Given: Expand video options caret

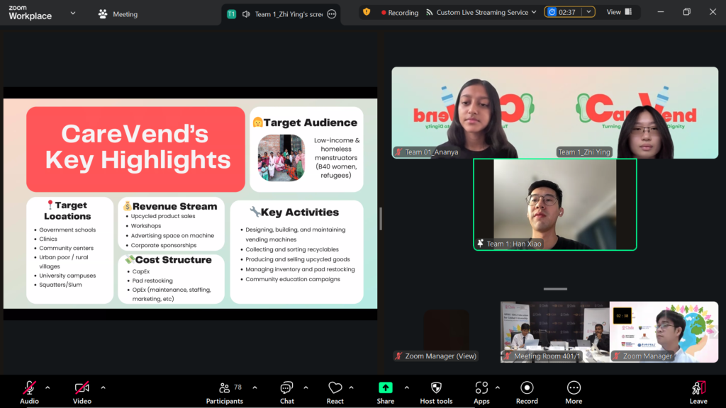Looking at the screenshot, I should [x=103, y=387].
